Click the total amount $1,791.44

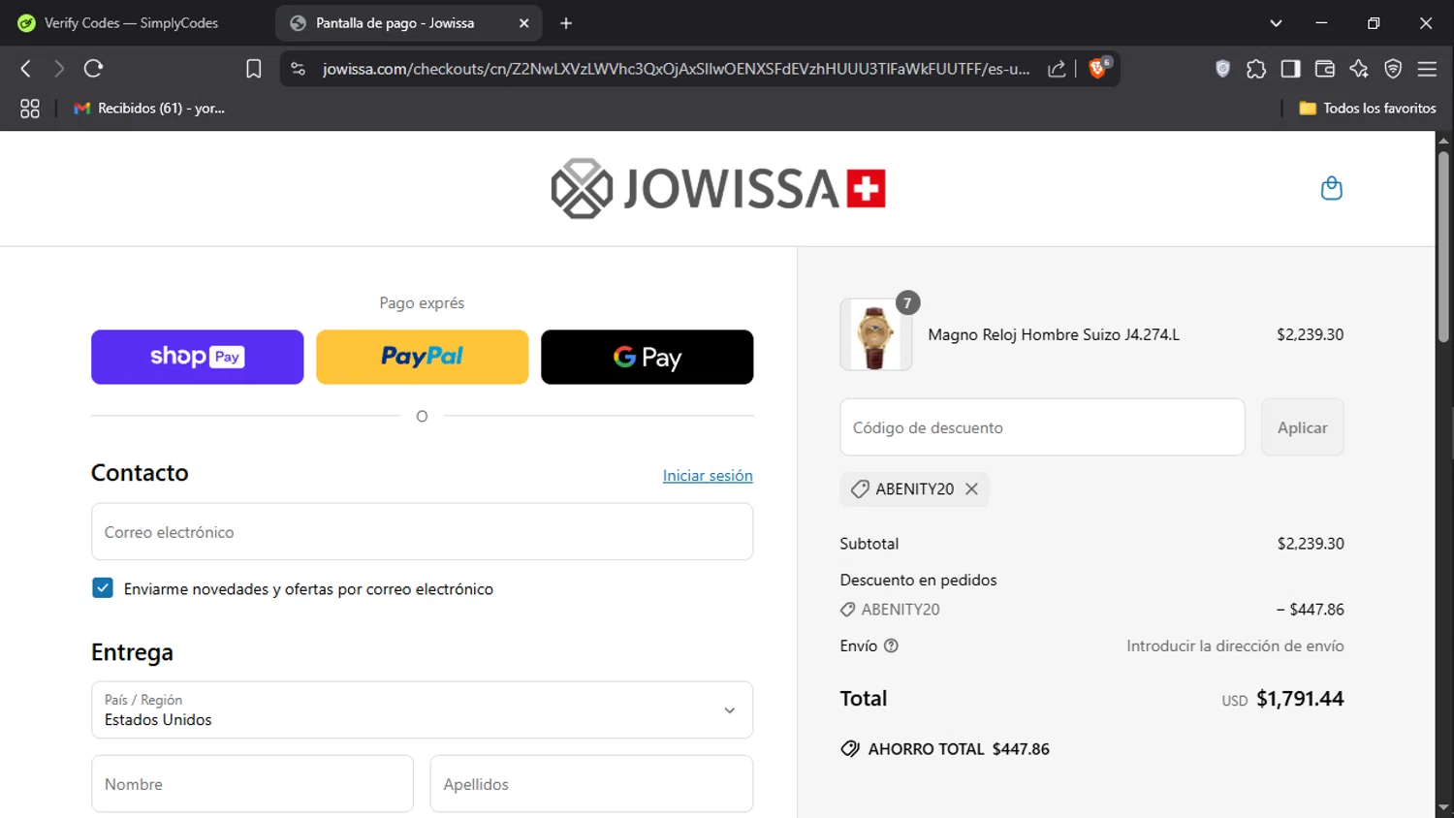click(x=1300, y=699)
